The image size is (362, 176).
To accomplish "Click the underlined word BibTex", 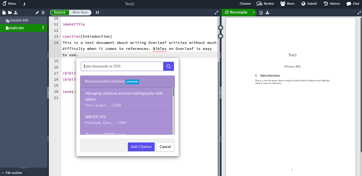I will pyautogui.click(x=160, y=49).
